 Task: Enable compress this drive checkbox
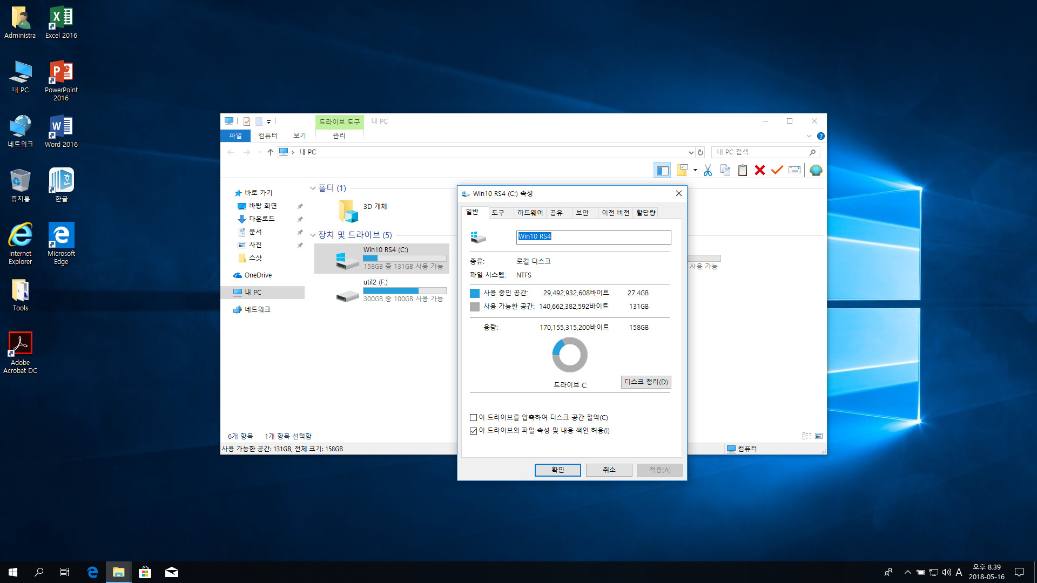[473, 418]
